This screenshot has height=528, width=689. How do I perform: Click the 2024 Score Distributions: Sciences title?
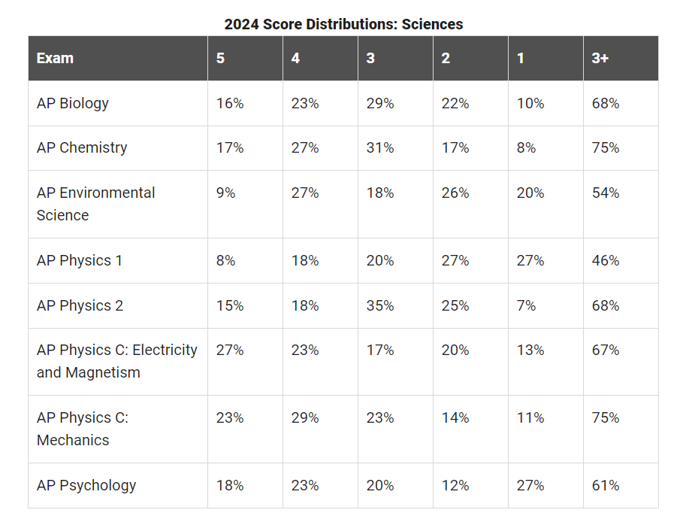(343, 24)
